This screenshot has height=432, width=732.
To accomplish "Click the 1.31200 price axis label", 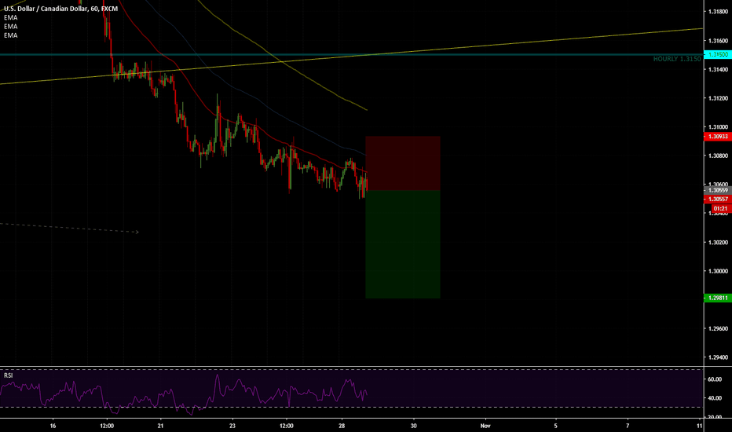I will (718, 98).
